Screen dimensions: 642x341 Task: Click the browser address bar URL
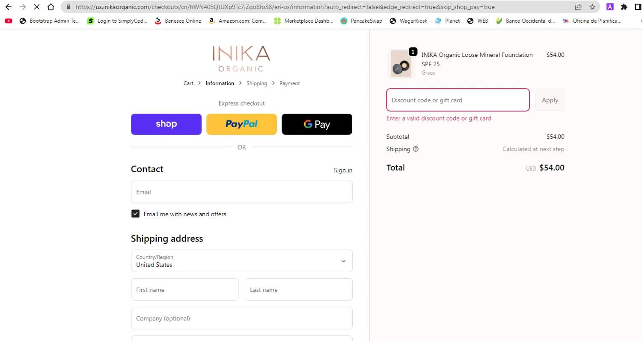point(285,7)
